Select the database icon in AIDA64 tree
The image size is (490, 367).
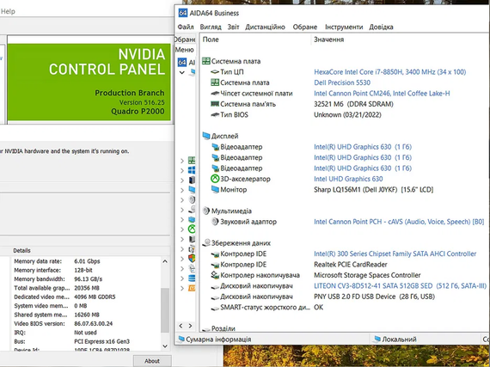click(192, 278)
